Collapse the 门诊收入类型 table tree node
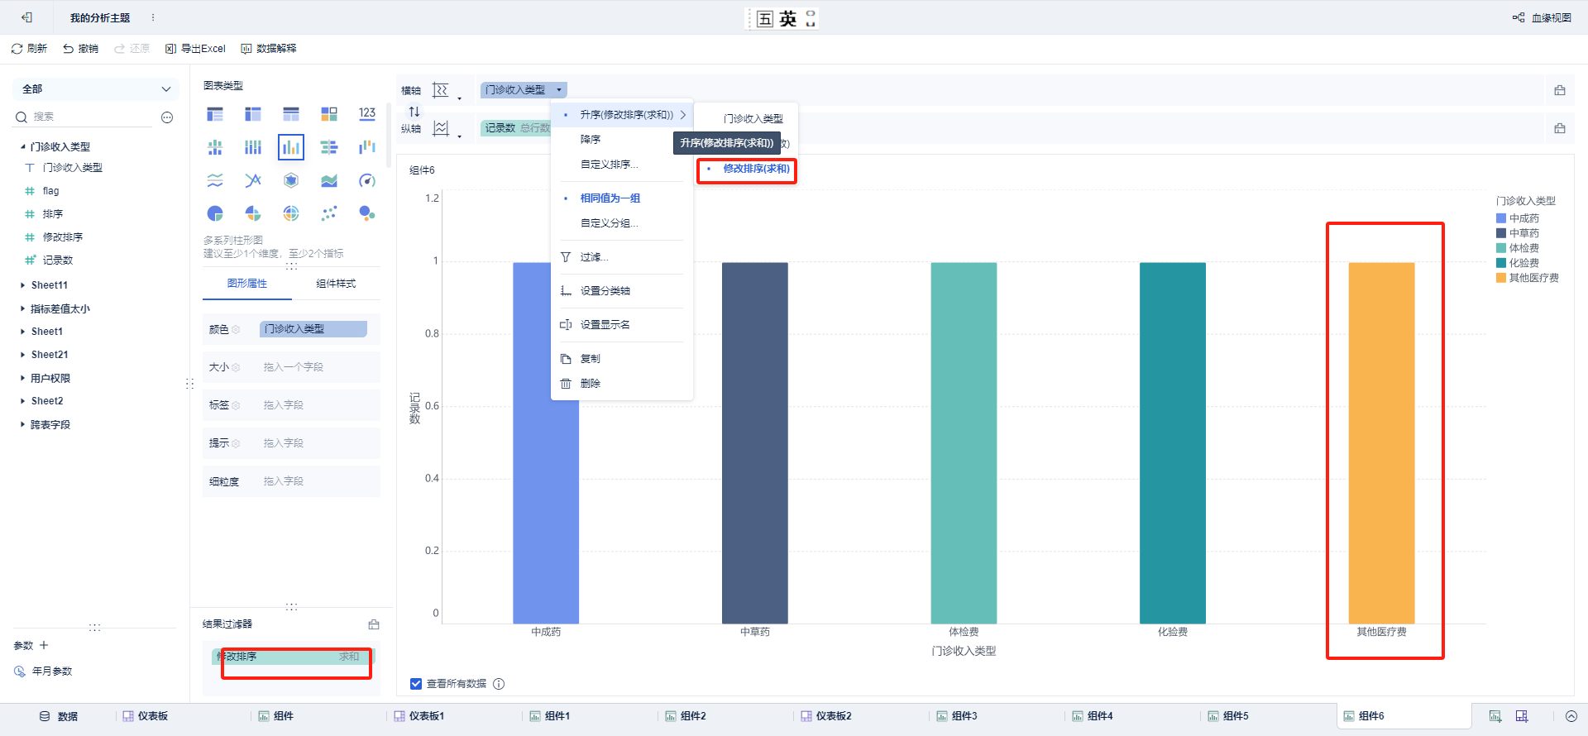This screenshot has width=1588, height=736. (x=22, y=146)
